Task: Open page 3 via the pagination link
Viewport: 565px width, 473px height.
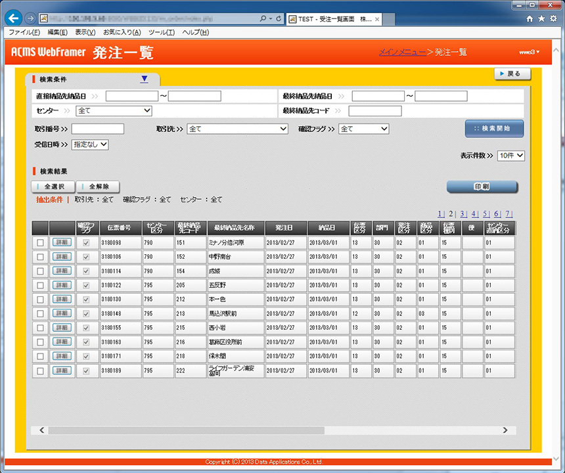Action: point(461,214)
